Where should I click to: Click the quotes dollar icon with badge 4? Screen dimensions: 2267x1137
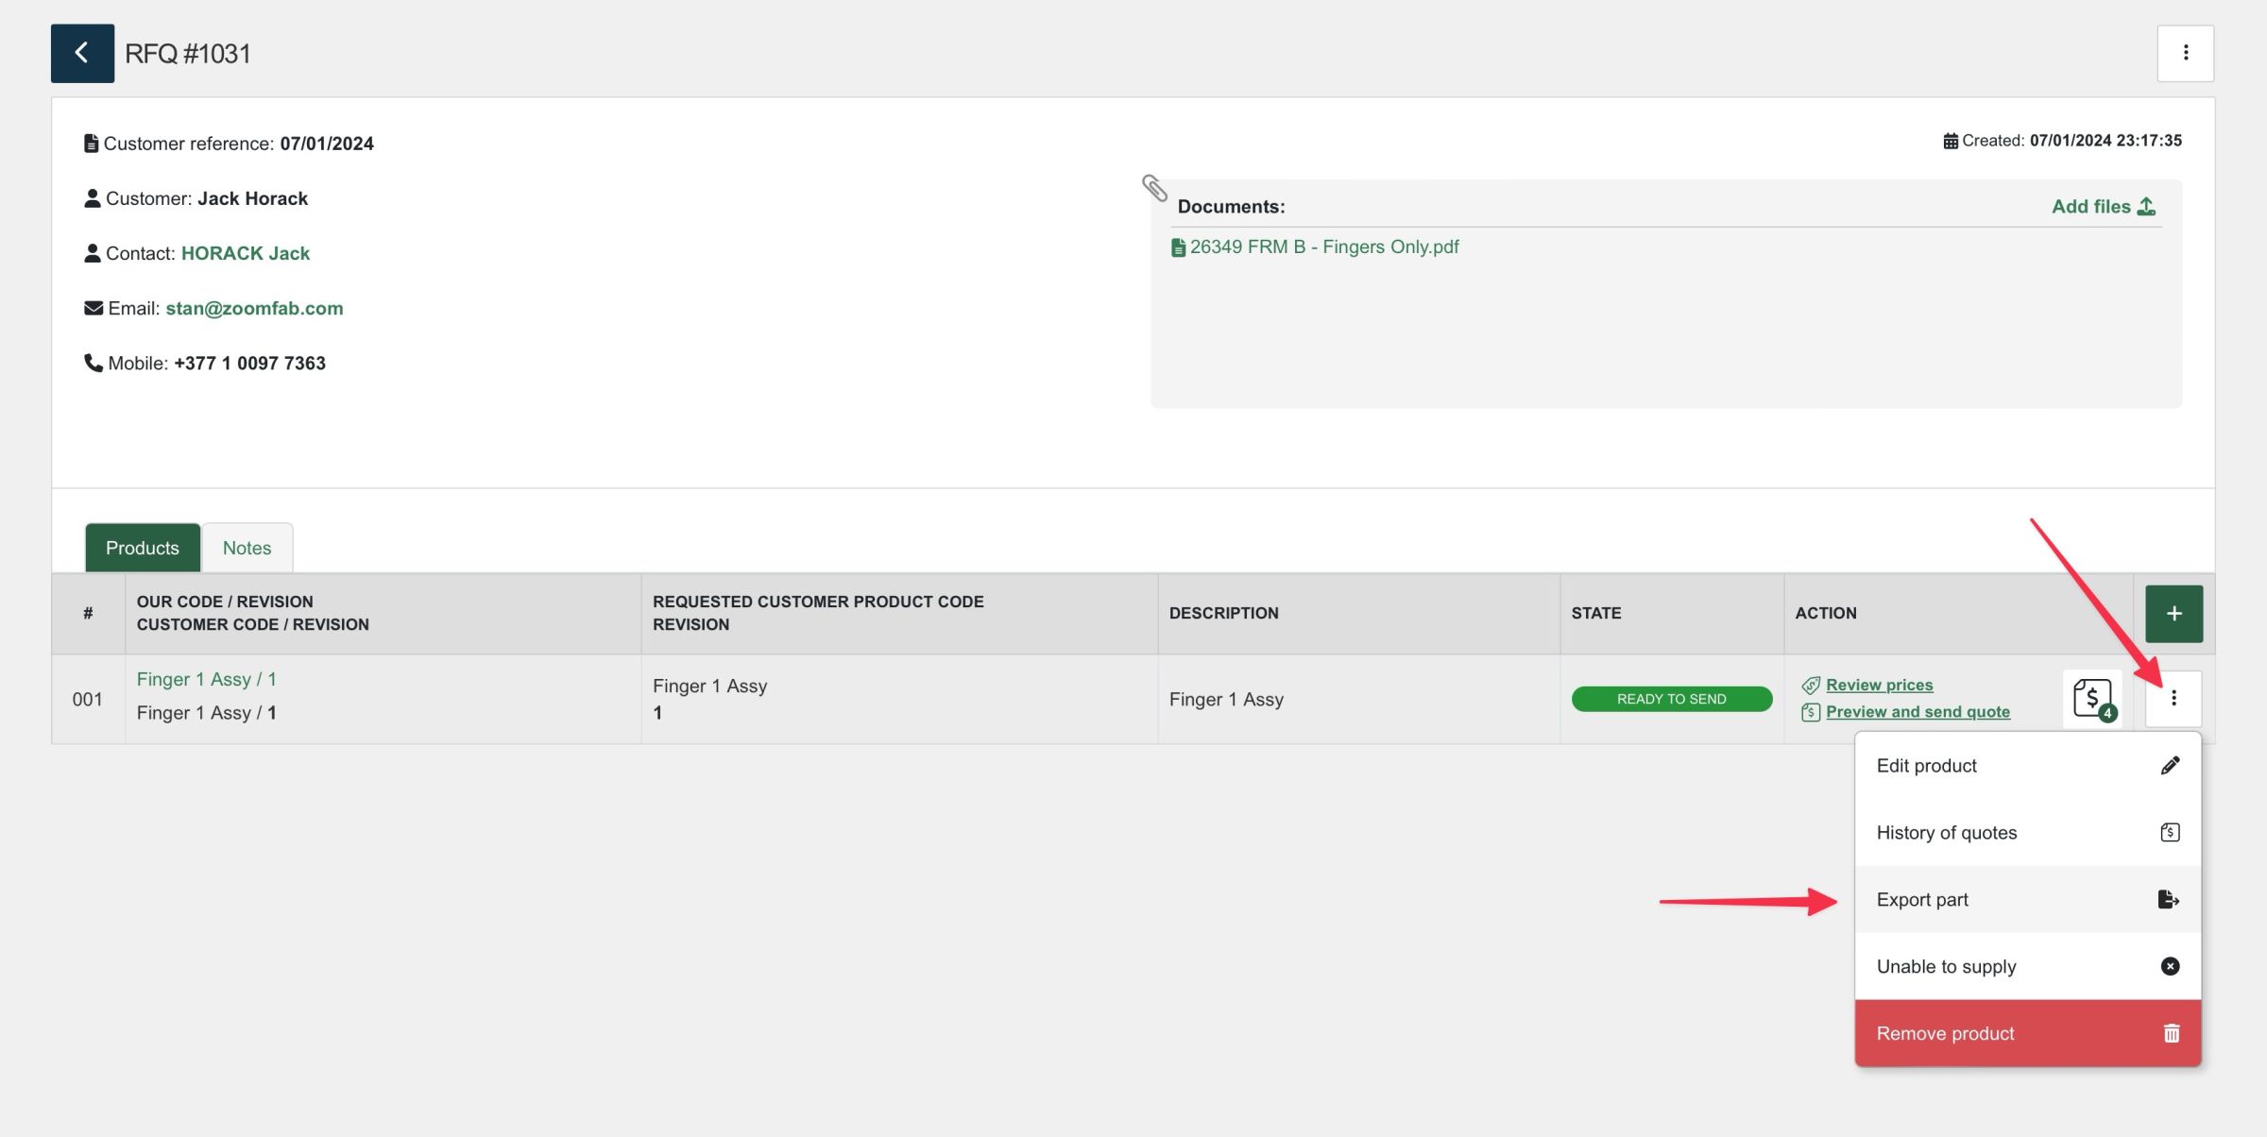[x=2092, y=700]
